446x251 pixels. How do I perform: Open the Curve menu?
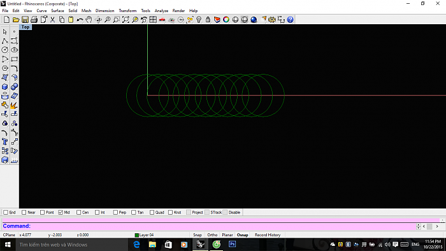click(41, 11)
